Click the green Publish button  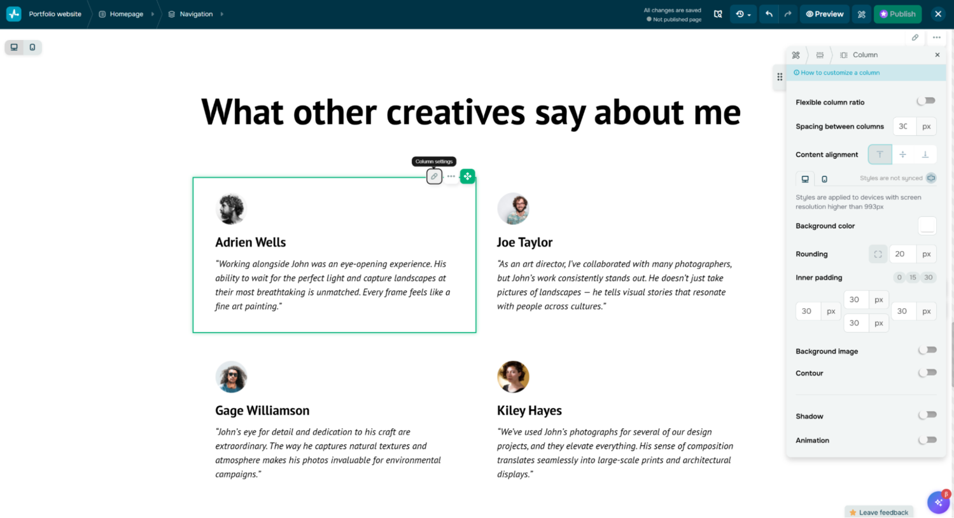(x=897, y=13)
